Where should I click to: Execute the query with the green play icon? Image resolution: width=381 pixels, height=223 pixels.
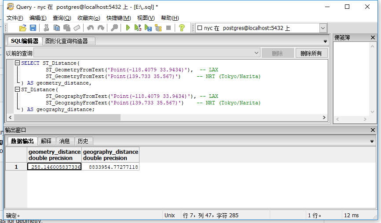[x=128, y=28]
